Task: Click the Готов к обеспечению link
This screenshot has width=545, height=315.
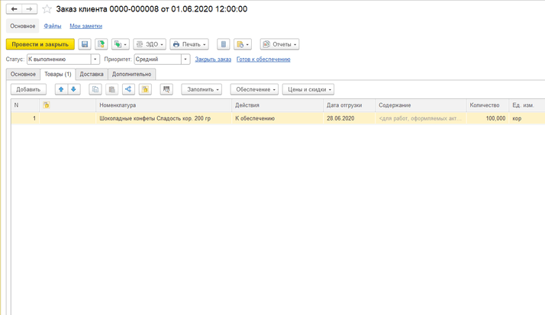Action: click(263, 59)
